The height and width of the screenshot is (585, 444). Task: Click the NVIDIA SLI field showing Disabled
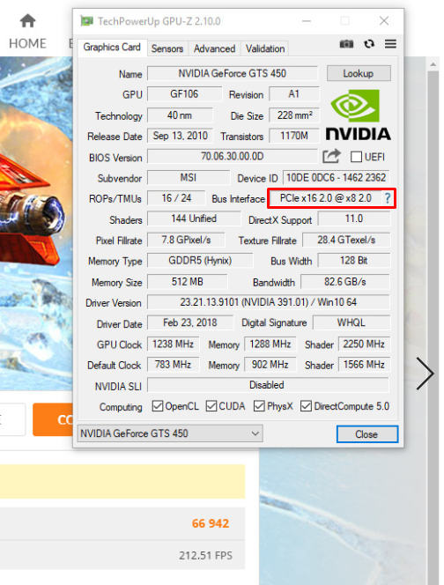click(268, 385)
